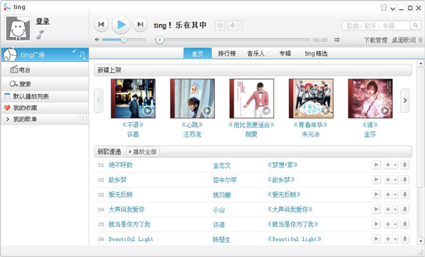
Task: Open add dropdown for 大声说我爱你 row
Action: pos(395,209)
